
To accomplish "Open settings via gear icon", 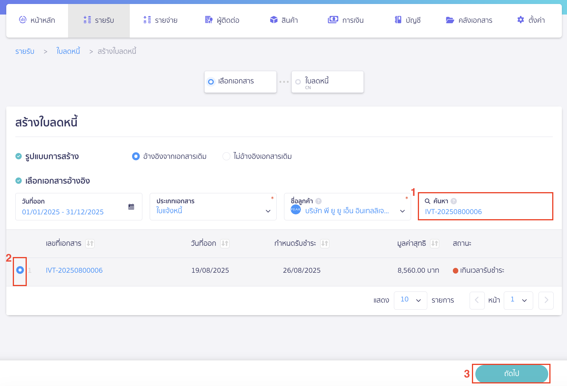I will [521, 20].
